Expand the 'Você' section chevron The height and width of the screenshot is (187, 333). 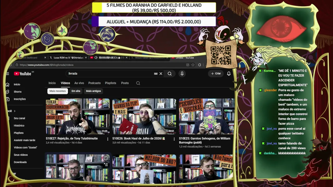(15, 111)
